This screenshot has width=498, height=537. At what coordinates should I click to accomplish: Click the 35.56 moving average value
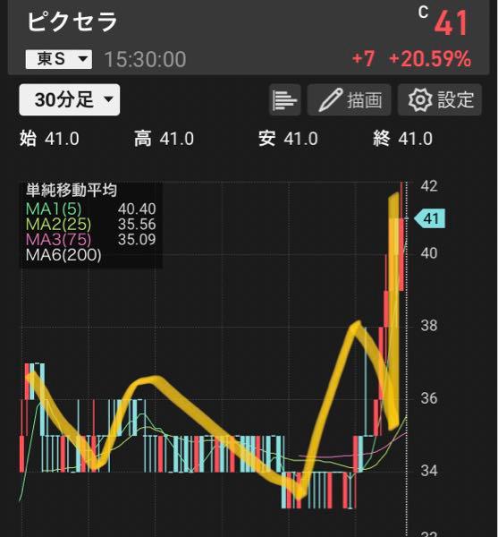pyautogui.click(x=137, y=225)
